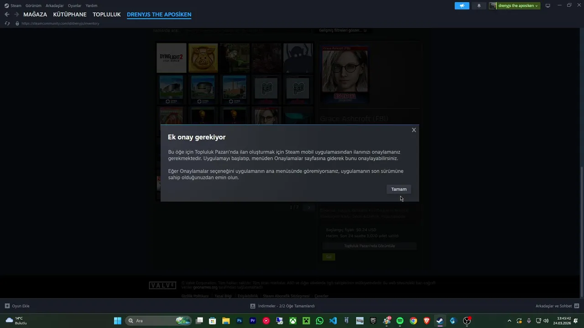Select the DRENYJS THE APOSİKEN profile tab

[159, 15]
